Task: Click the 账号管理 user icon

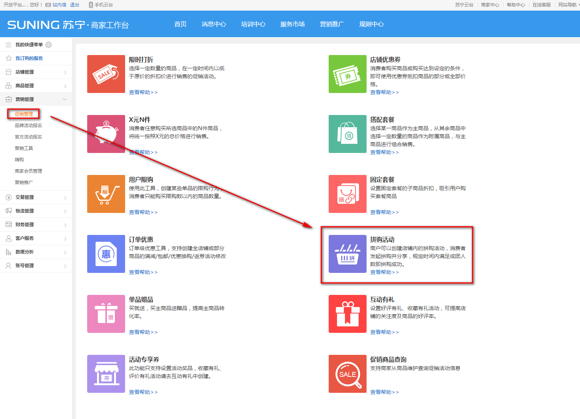Action: pos(8,266)
